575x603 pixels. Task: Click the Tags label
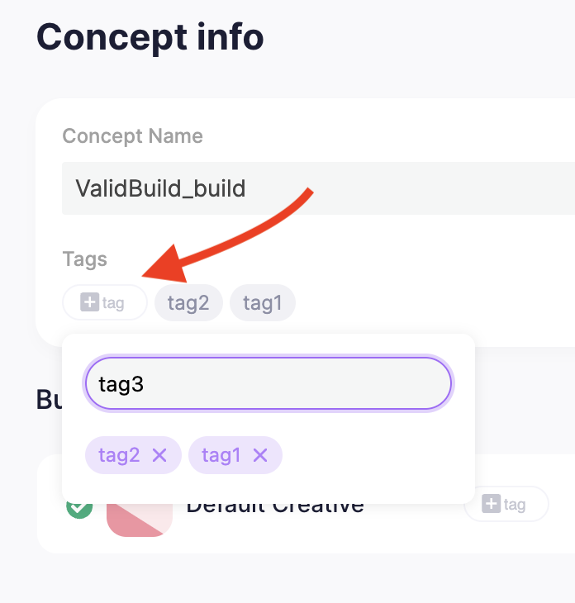click(x=85, y=259)
